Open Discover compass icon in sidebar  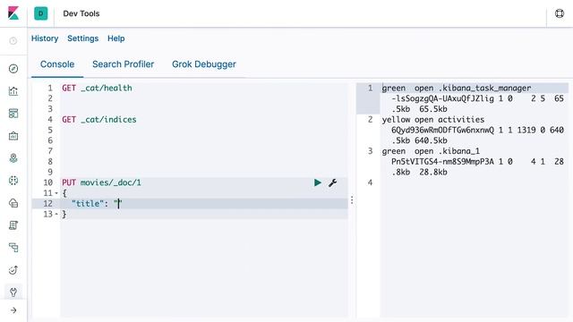(x=13, y=69)
